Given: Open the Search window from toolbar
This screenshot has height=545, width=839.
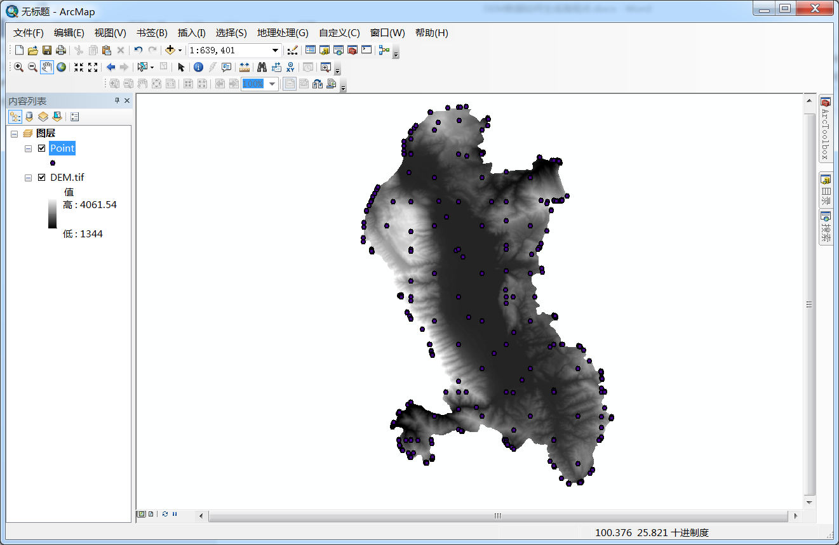Looking at the screenshot, I should [x=339, y=49].
